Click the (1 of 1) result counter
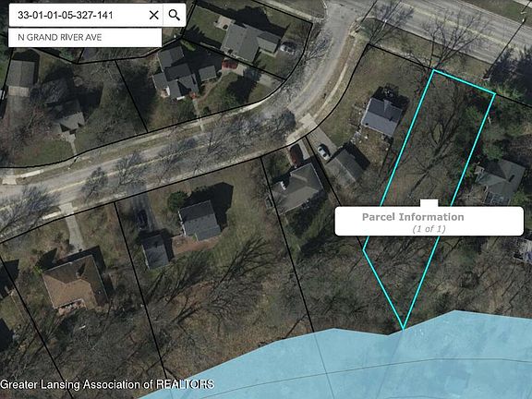The width and height of the screenshot is (532, 399). pos(429,229)
